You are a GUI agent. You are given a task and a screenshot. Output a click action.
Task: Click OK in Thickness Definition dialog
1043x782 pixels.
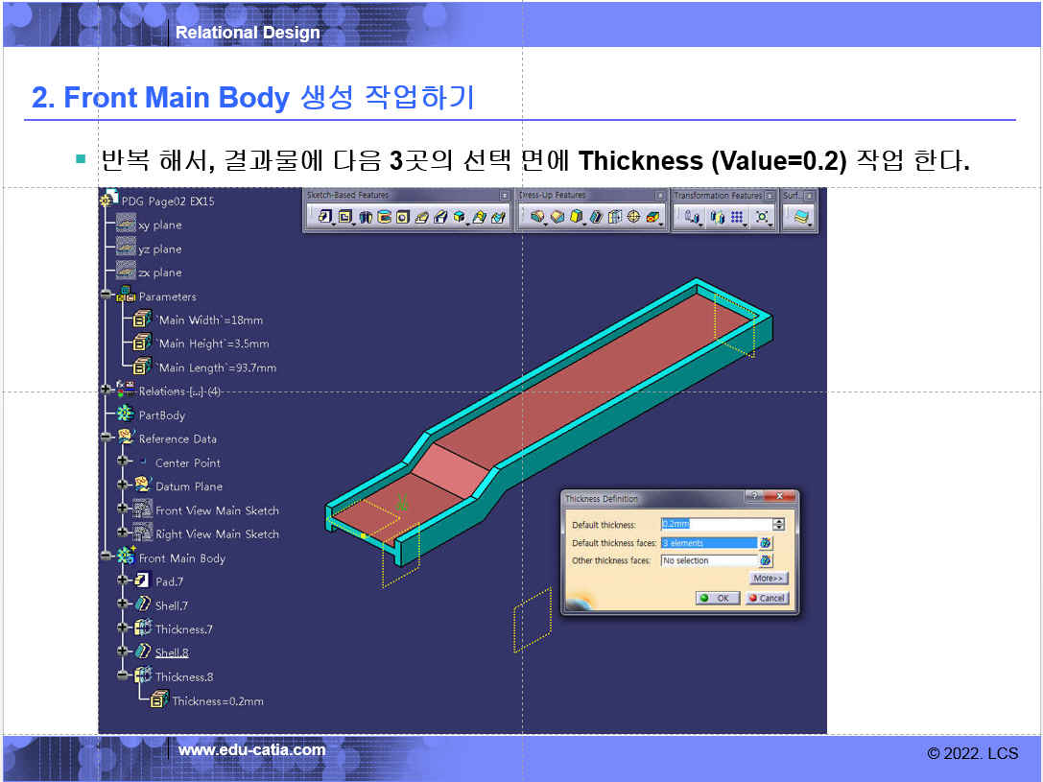(x=715, y=598)
